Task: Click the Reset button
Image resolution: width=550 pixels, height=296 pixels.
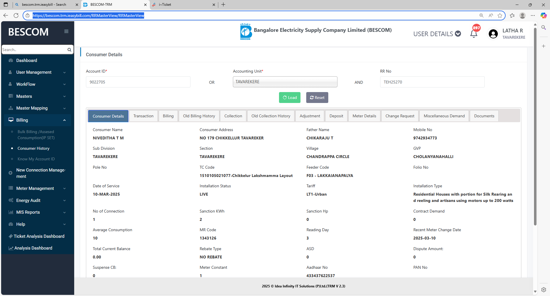Action: click(x=317, y=98)
